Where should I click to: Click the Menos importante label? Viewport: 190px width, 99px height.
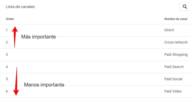click(44, 85)
